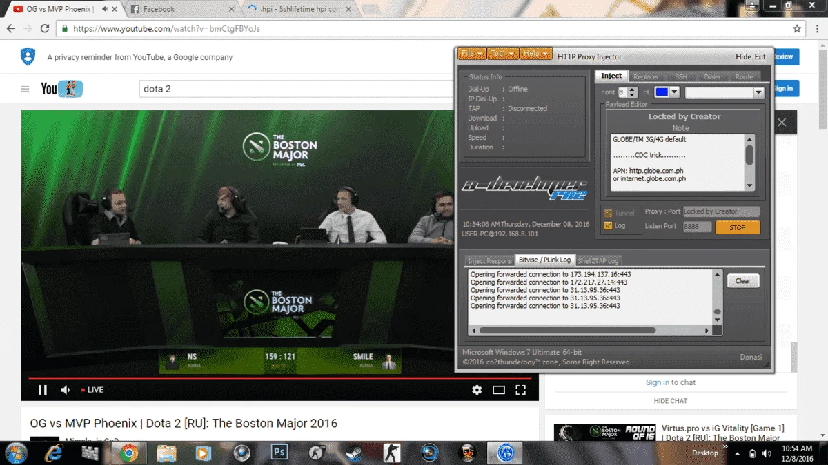The height and width of the screenshot is (465, 828).
Task: Mute audio on OG vs MVP Phoenix tab
Action: click(x=105, y=9)
